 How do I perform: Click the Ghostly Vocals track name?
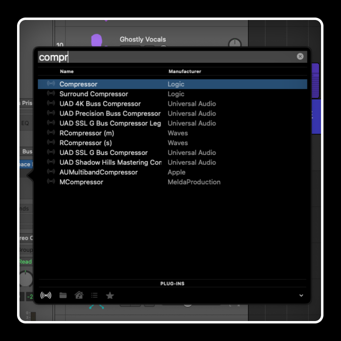pyautogui.click(x=143, y=39)
